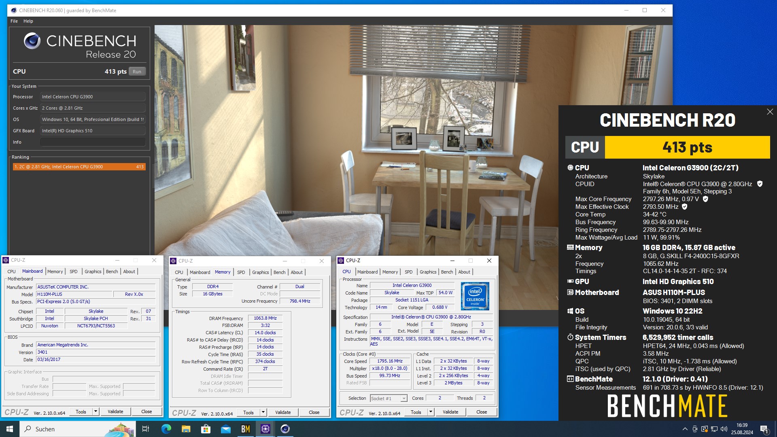
Task: Click the CPU-Z icon in right window title bar
Action: pyautogui.click(x=341, y=261)
